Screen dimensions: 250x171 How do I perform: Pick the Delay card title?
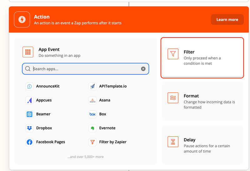pos(190,140)
